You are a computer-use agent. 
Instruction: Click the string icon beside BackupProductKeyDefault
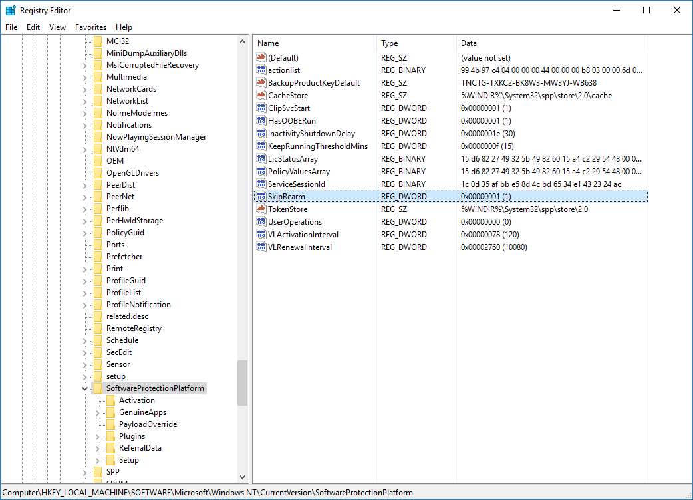(261, 82)
